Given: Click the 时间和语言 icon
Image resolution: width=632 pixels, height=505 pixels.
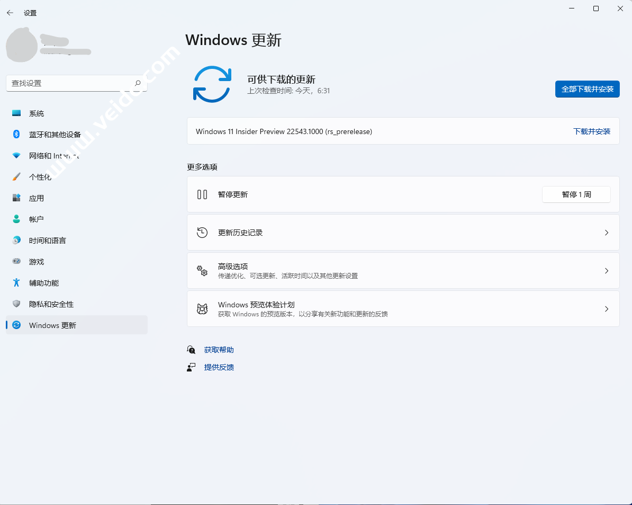Looking at the screenshot, I should pos(15,240).
